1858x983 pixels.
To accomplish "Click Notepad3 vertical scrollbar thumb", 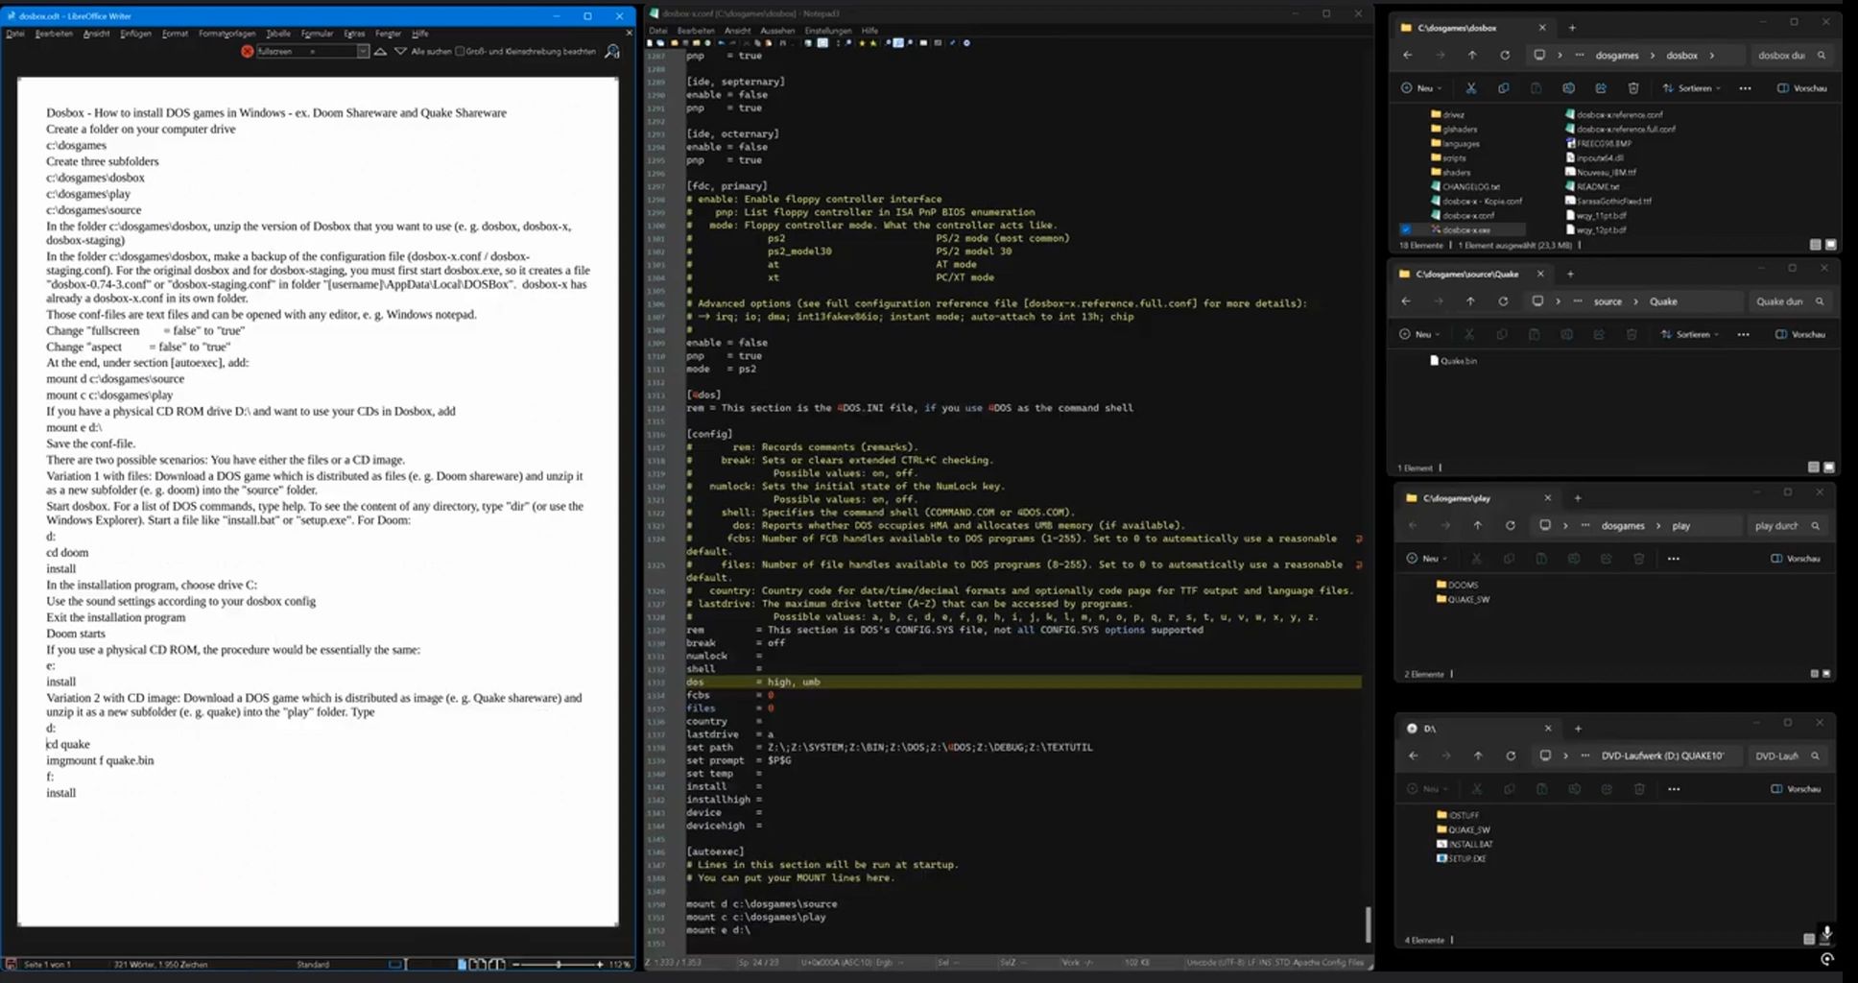I will tap(1368, 924).
